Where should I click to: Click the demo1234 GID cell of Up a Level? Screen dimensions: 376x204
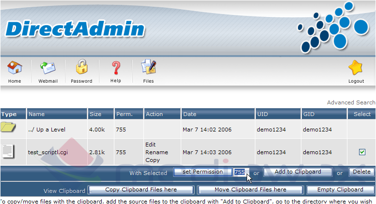pyautogui.click(x=317, y=130)
